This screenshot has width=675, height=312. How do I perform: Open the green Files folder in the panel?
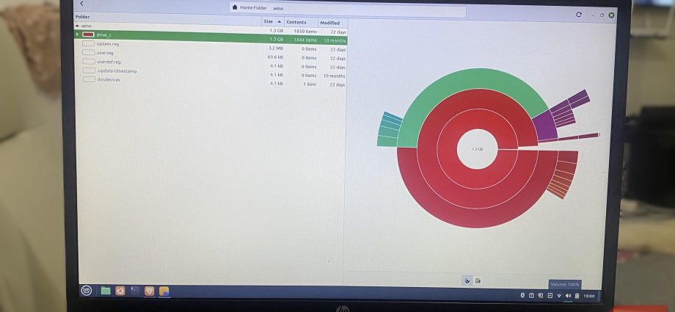tap(106, 291)
